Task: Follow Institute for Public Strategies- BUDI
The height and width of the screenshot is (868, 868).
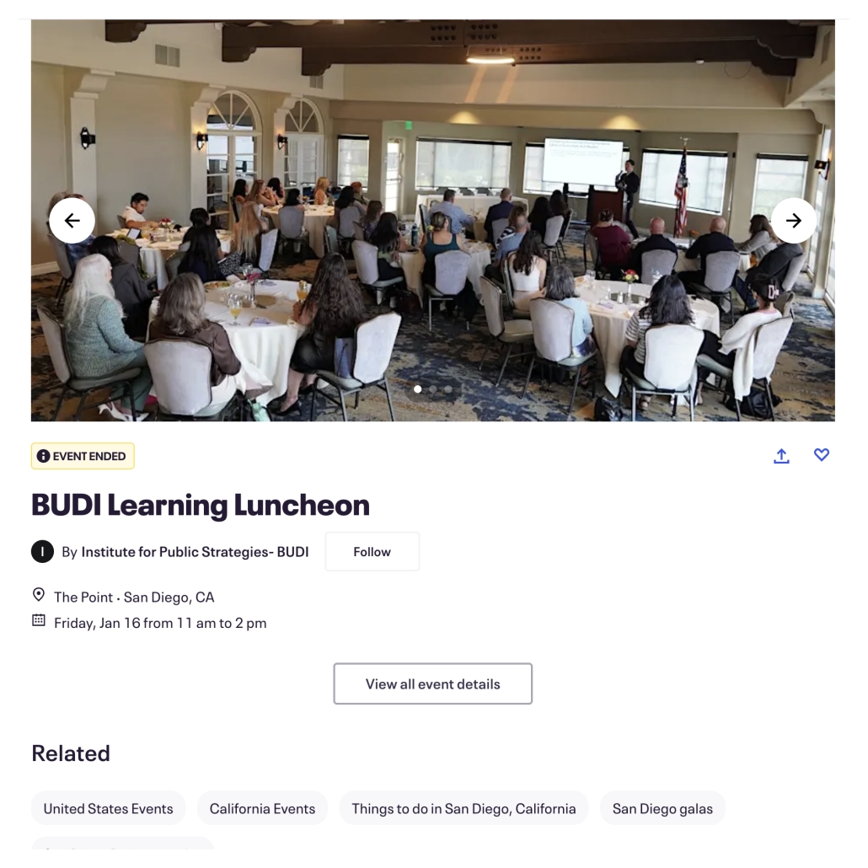Action: coord(372,552)
